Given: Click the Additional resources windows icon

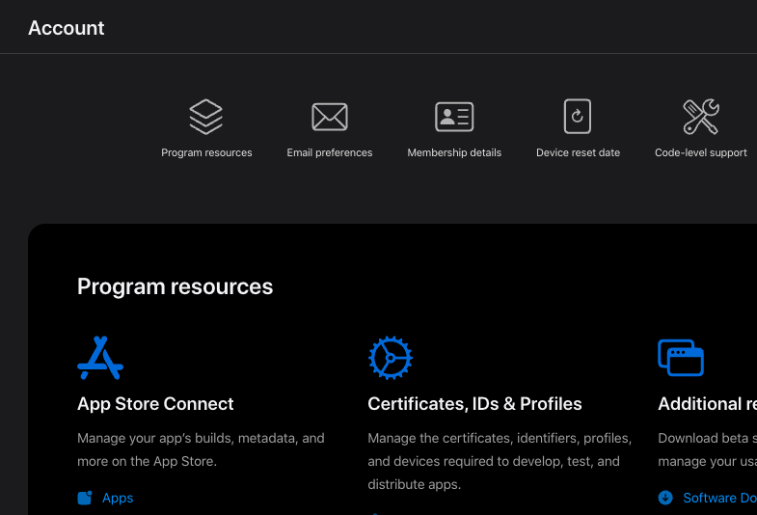Looking at the screenshot, I should [681, 358].
